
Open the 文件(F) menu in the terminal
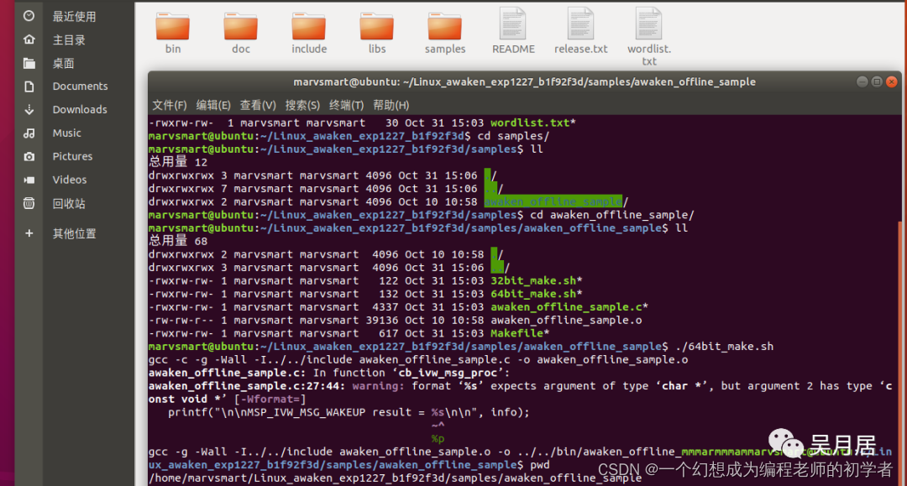point(169,105)
